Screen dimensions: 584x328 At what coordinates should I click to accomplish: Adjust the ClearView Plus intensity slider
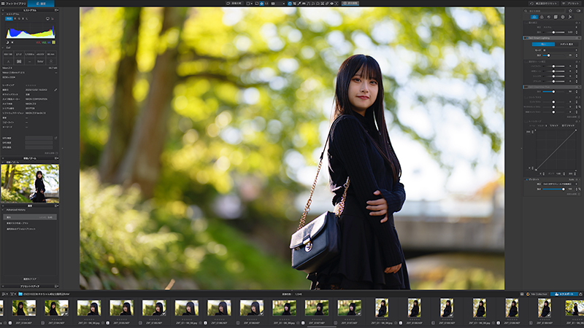pos(554,92)
